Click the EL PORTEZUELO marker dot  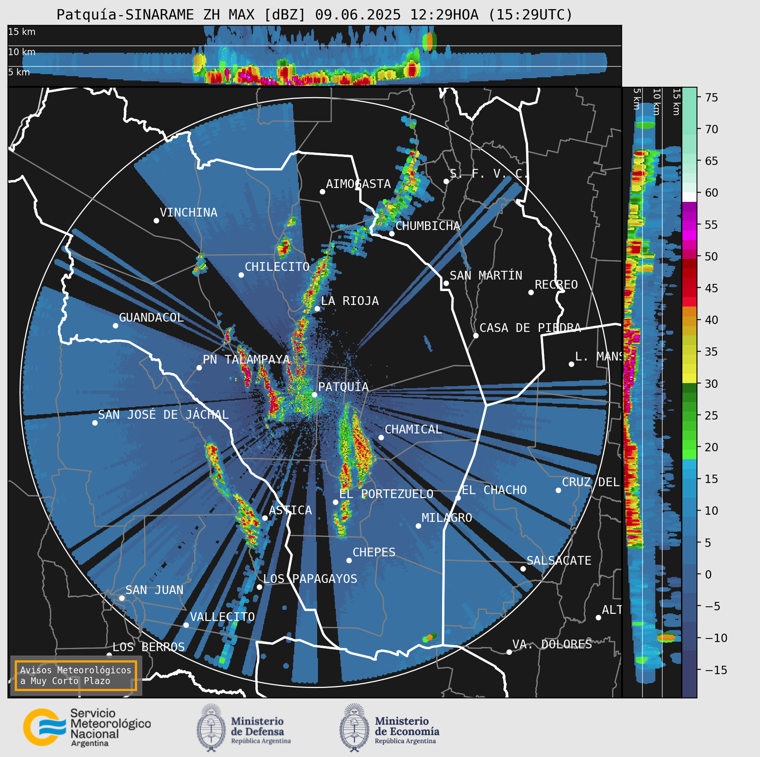(x=335, y=502)
